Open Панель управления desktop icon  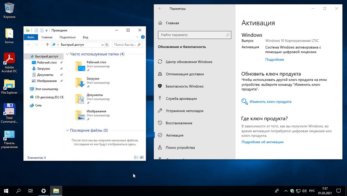(9, 139)
